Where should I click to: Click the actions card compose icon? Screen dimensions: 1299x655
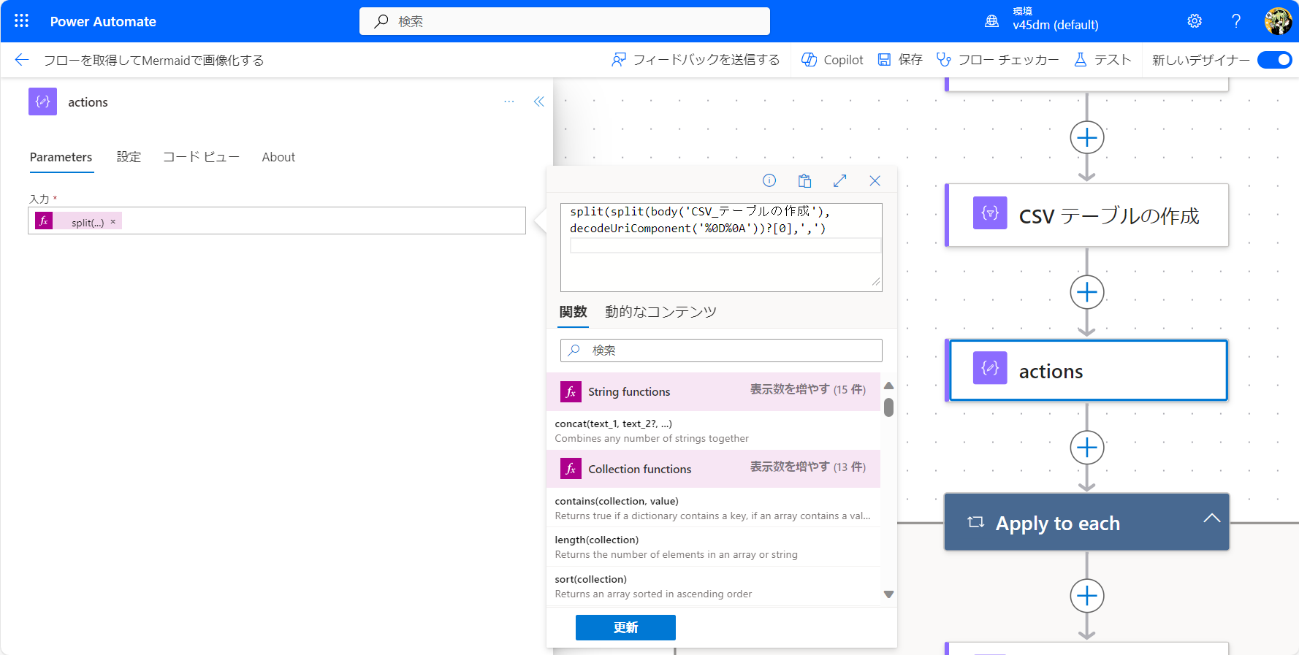click(990, 367)
